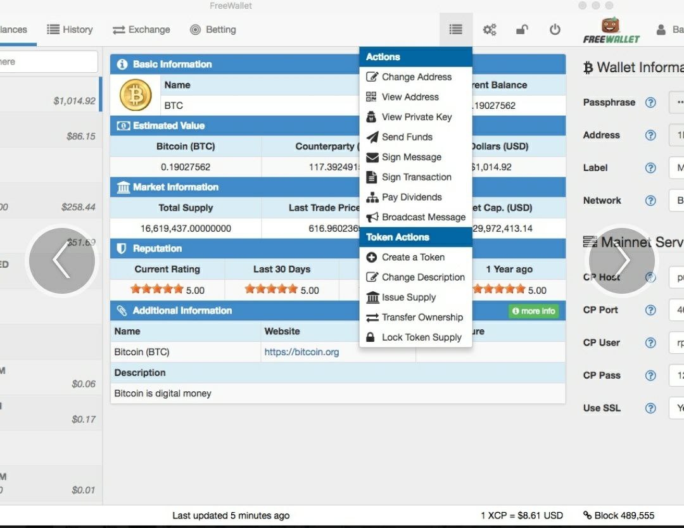Screen dimensions: 684x528
Task: Click the Additional Information paperclip icon
Action: coord(122,310)
